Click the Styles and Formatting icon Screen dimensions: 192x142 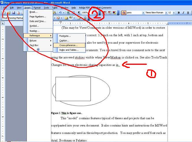point(124,13)
